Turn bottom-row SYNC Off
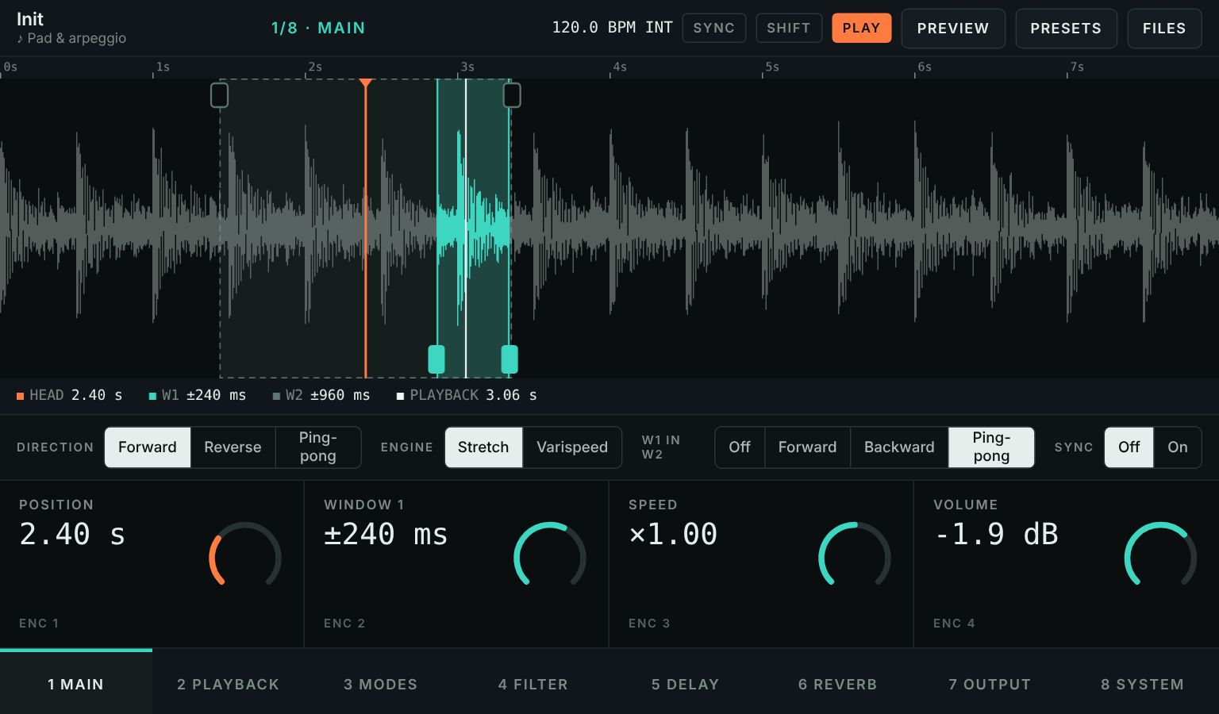This screenshot has width=1219, height=714. pyautogui.click(x=1129, y=447)
